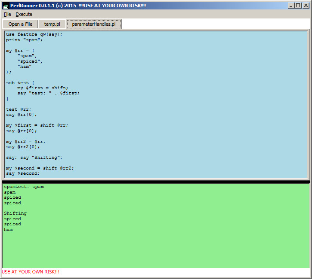This screenshot has height=279, width=312.
Task: Click the line 'say; say "Shifting";'
Action: tap(34, 158)
